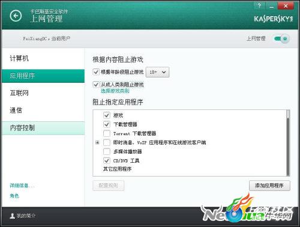Screen dimensions: 300x227
Task: Toggle the 上网管理 switch off
Action: click(x=281, y=38)
